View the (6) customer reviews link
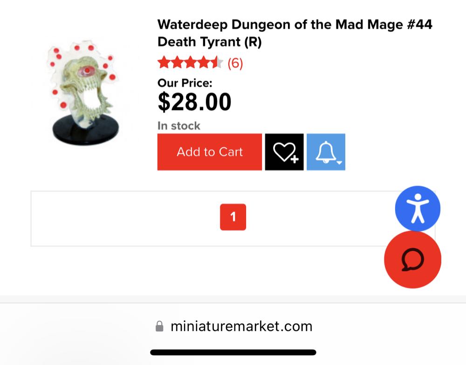Screen dimensions: 466x365 (235, 63)
